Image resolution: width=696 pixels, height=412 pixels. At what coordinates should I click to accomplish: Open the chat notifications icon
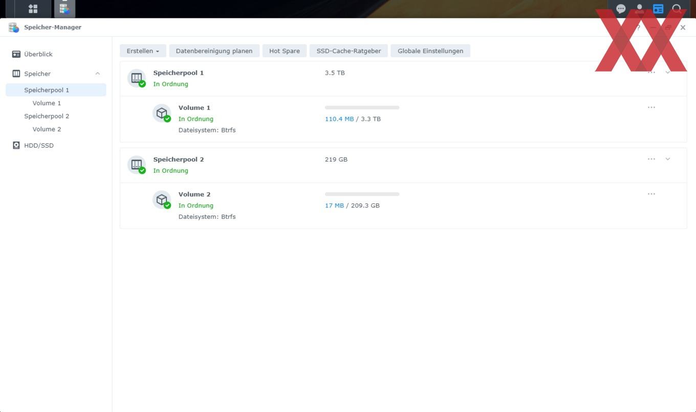coord(621,9)
